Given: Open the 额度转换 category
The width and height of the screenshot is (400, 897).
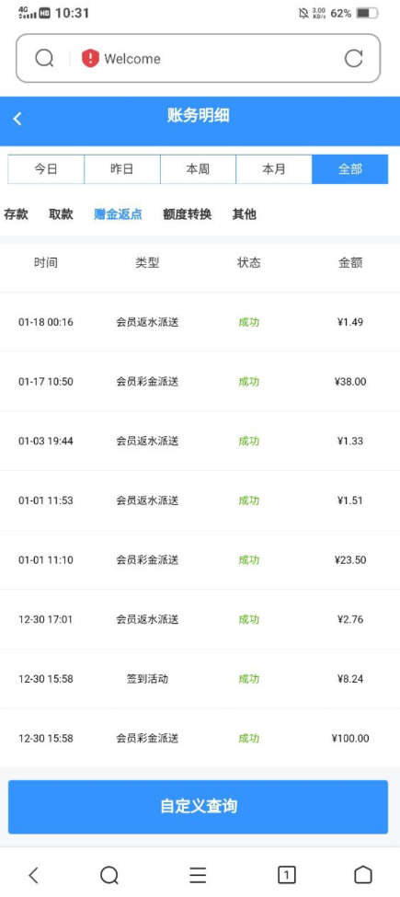Looking at the screenshot, I should coord(187,214).
